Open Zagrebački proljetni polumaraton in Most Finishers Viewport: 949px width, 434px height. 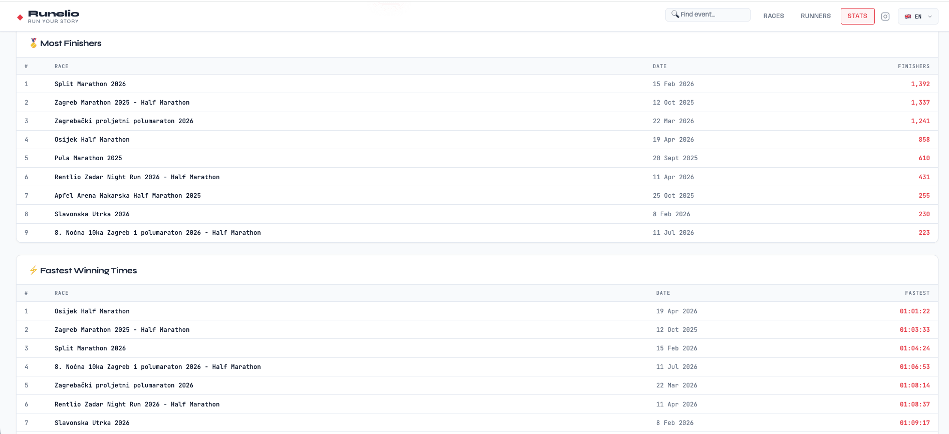124,121
